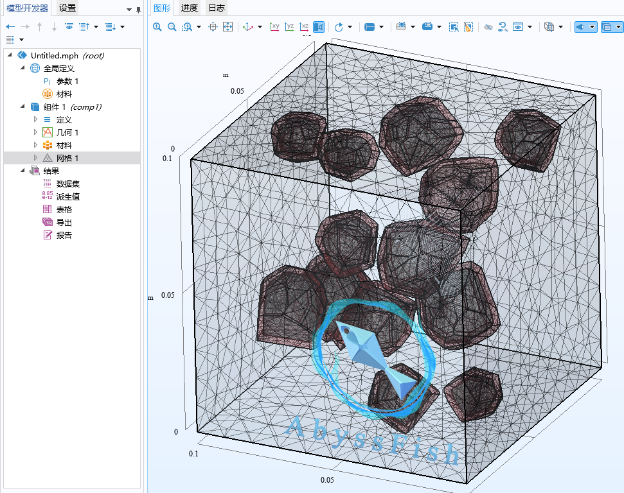Screen dimensions: 624x493
Task: Click the Zoom Out magnifier icon
Action: [170, 27]
